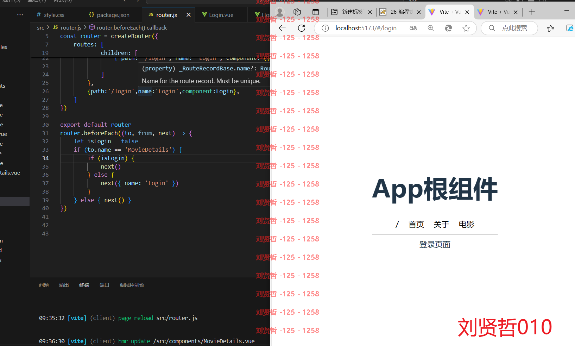The width and height of the screenshot is (575, 346).
Task: Close the router.js editor tab
Action: [188, 15]
